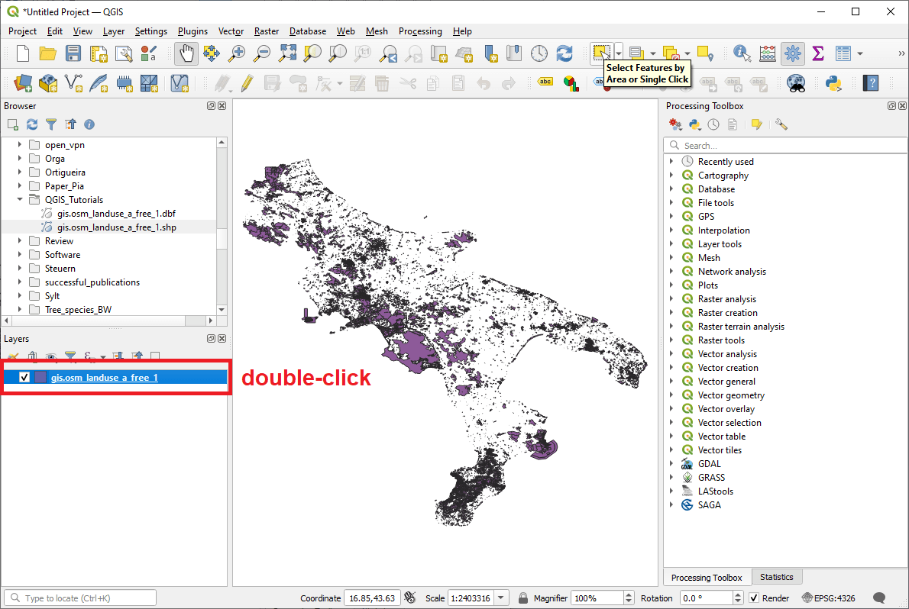Click the diagram options pie chart icon
Screen dimensions: 909x609
571,83
